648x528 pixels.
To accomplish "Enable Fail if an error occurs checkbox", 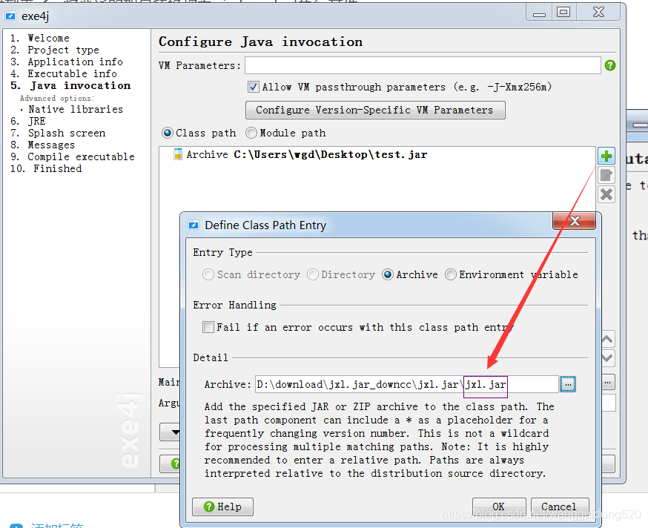I will point(208,327).
